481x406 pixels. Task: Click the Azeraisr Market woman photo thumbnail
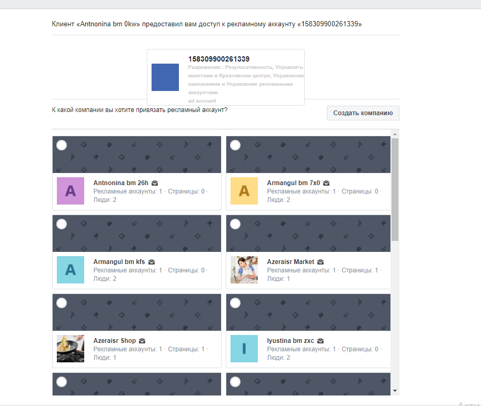[x=244, y=270]
